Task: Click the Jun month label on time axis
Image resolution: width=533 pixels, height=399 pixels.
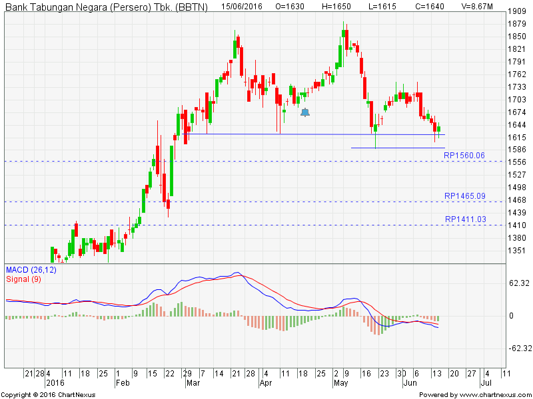Action: (x=410, y=383)
